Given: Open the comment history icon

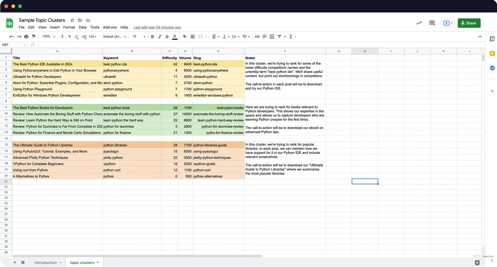Looking at the screenshot, I should pyautogui.click(x=432, y=23).
